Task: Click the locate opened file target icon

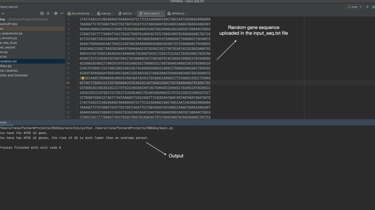Action: coord(42,13)
